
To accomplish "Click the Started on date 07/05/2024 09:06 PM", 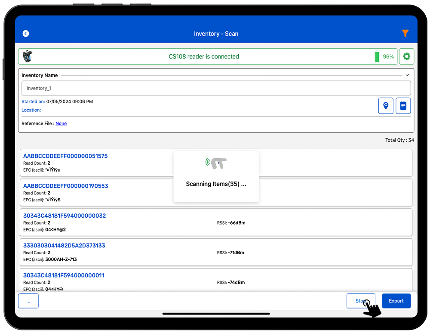I will pos(70,102).
